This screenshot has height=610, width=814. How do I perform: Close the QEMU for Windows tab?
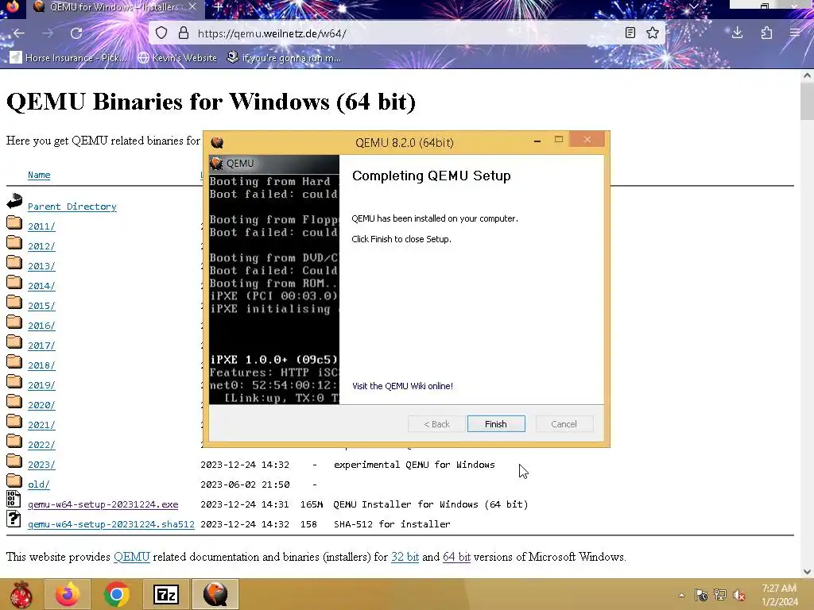click(192, 6)
